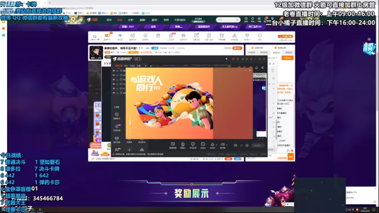Click the three-dot more icon in anchor toolbar
Screen dimensions: 379x213
pyautogui.click(x=260, y=36)
